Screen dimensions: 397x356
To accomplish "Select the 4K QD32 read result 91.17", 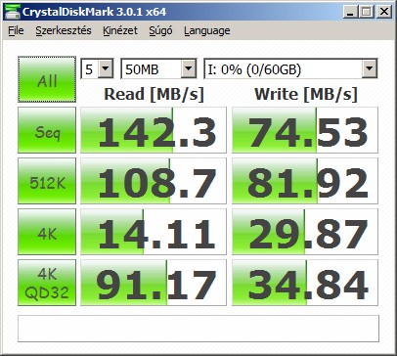I will coord(154,283).
